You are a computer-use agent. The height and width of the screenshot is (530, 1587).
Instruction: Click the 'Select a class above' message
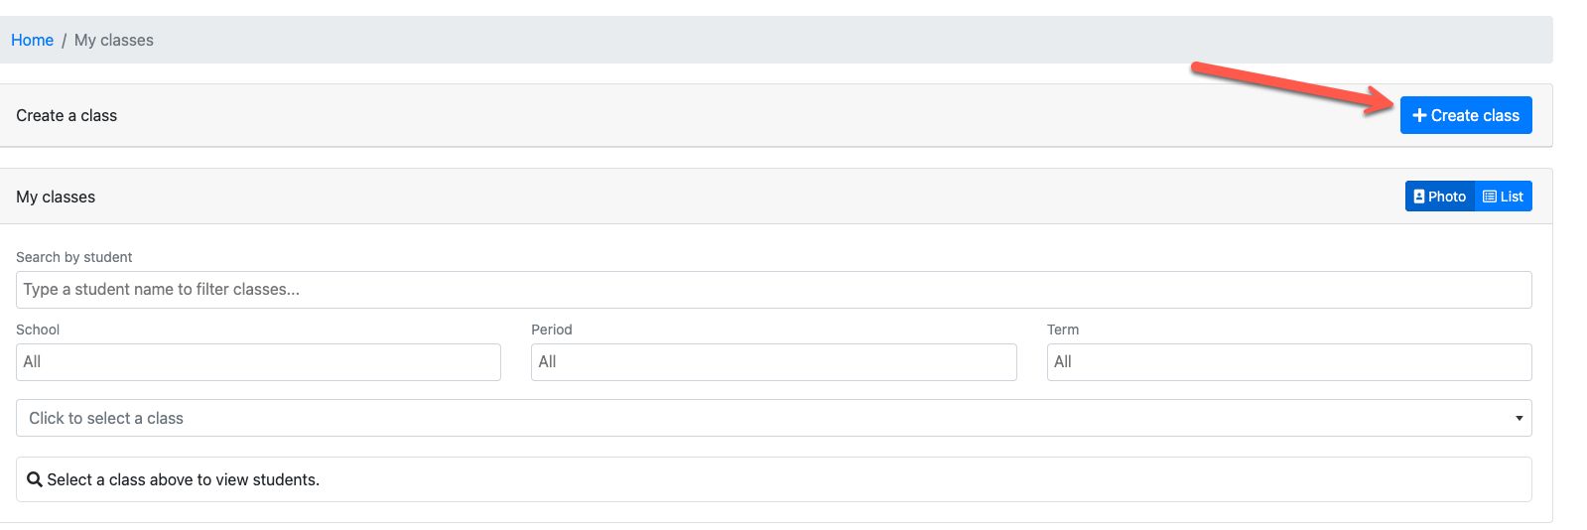pos(184,479)
